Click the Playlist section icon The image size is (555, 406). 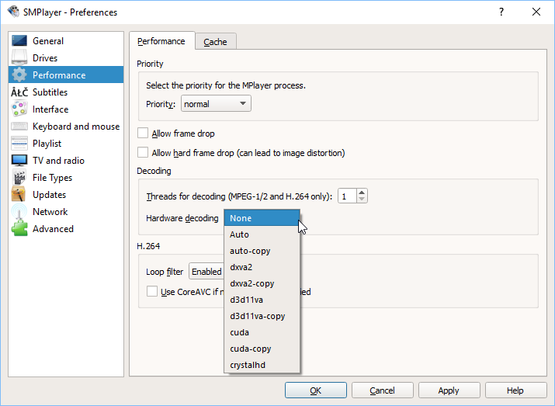coord(19,144)
